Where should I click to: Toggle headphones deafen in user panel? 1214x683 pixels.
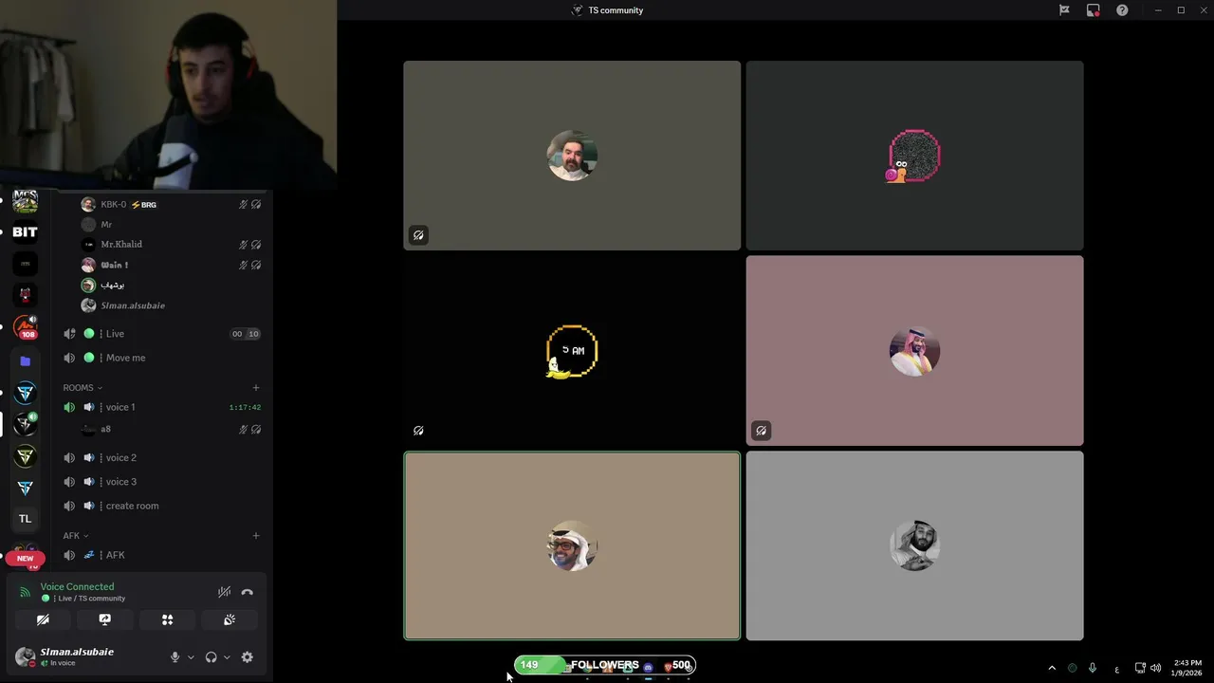211,657
